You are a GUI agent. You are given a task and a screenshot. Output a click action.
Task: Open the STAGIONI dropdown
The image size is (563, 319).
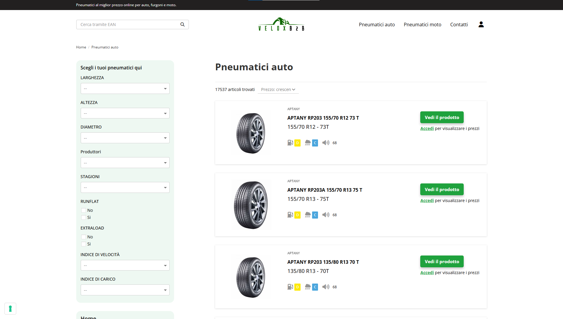[125, 188]
